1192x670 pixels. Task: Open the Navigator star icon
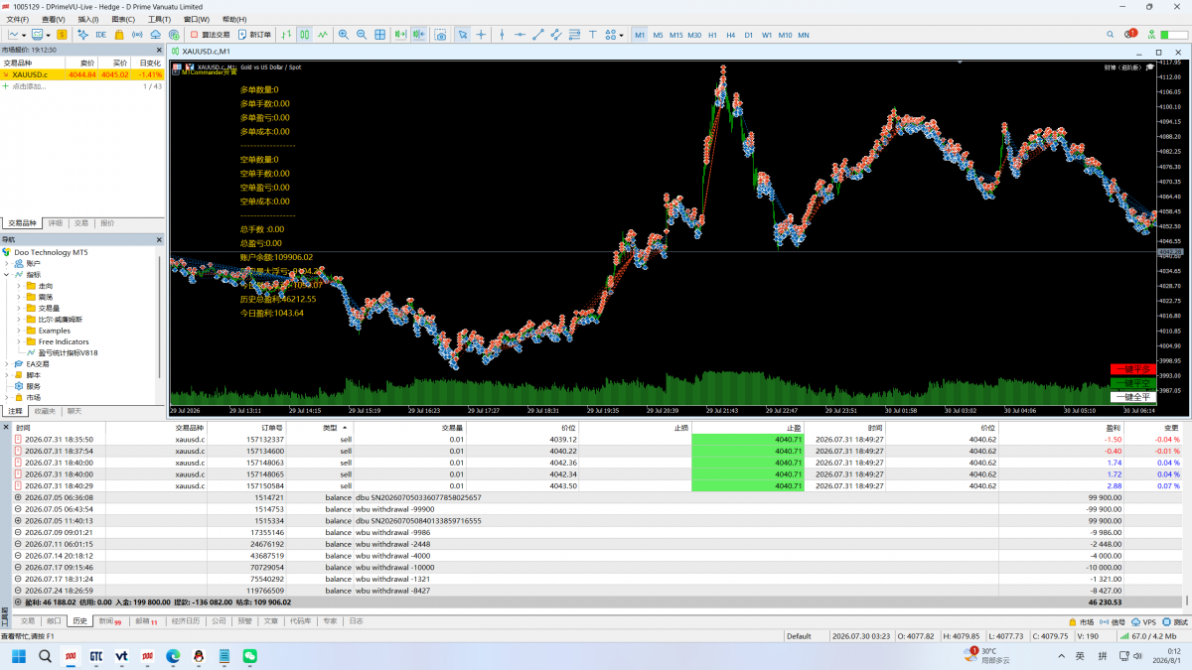pyautogui.click(x=82, y=35)
